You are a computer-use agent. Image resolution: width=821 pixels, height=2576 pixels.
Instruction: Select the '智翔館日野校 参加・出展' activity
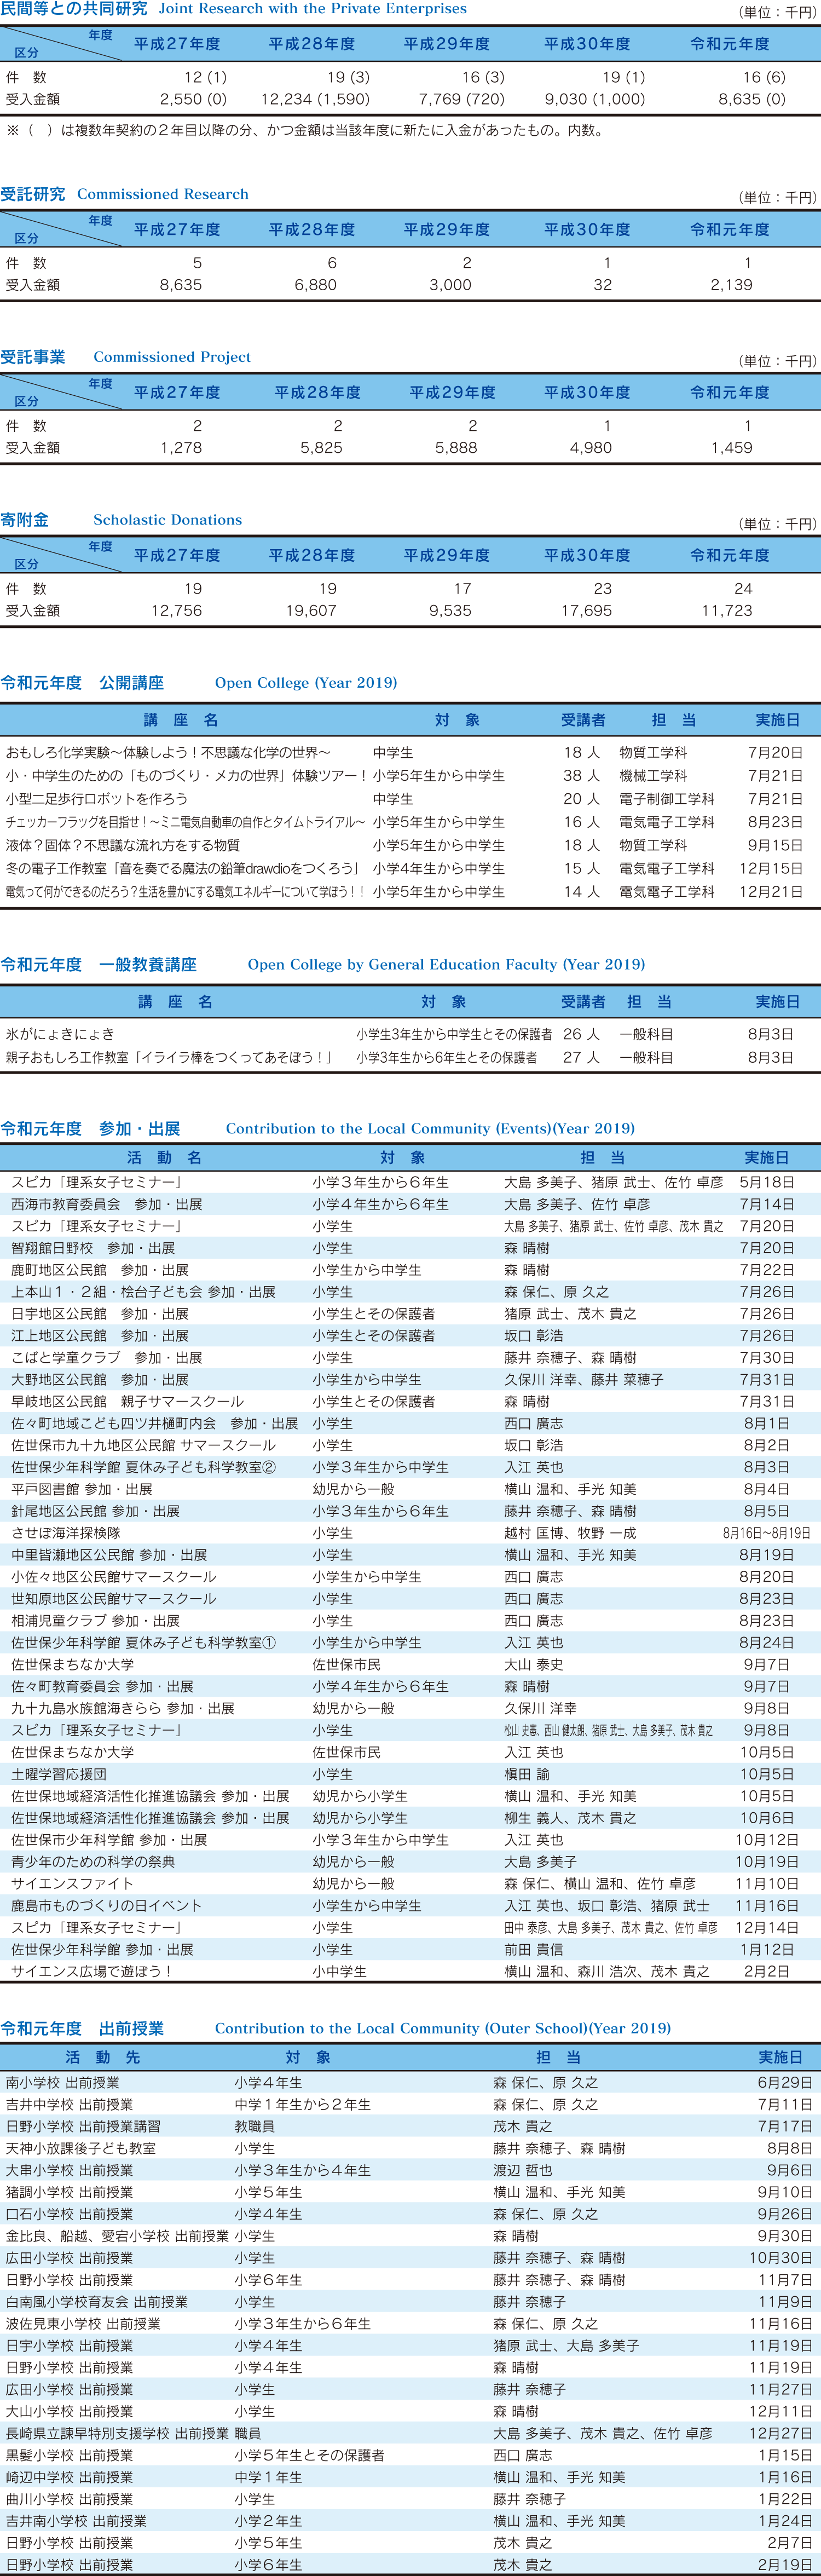[93, 1249]
